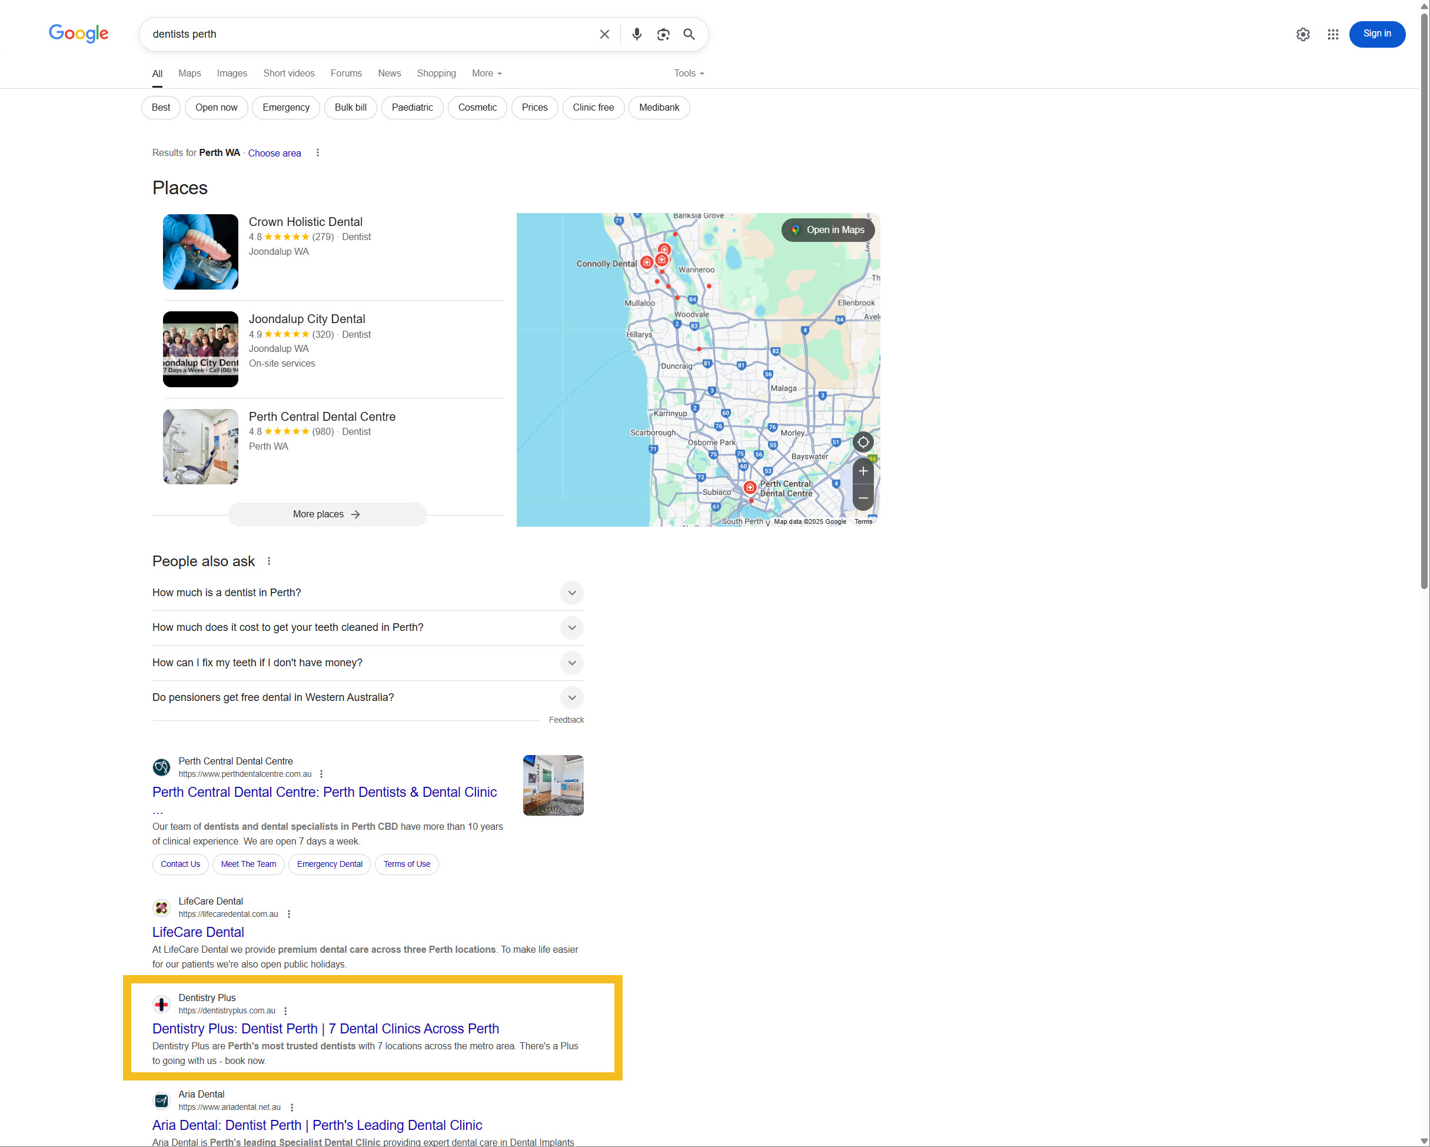Expand pensioners free dental question
This screenshot has height=1147, width=1430.
point(571,698)
